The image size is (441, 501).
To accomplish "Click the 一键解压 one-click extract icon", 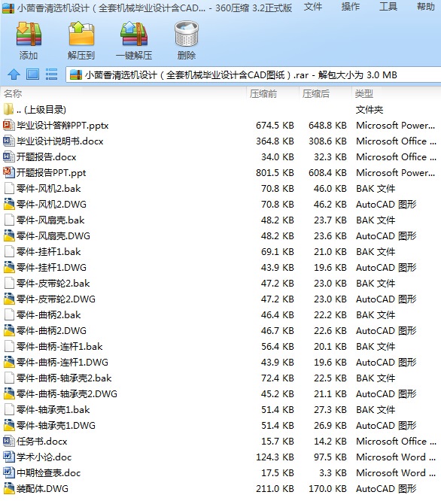I will pos(134,34).
